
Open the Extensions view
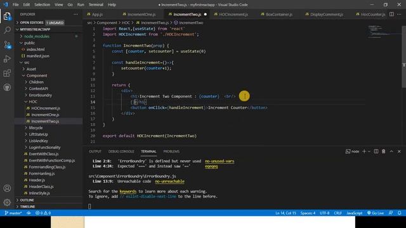pos(7,73)
